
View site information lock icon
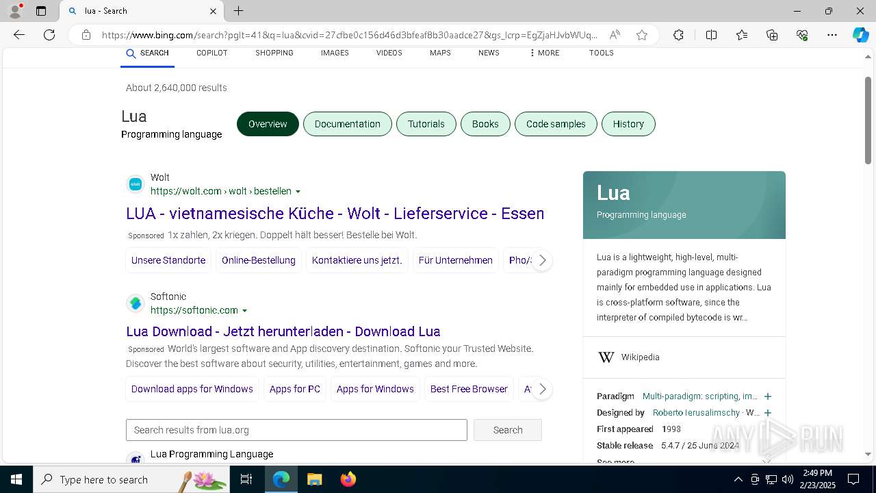pos(86,35)
